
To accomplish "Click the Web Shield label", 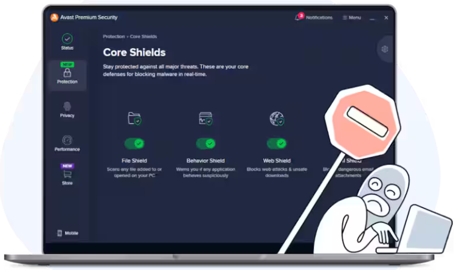I will click(x=277, y=161).
